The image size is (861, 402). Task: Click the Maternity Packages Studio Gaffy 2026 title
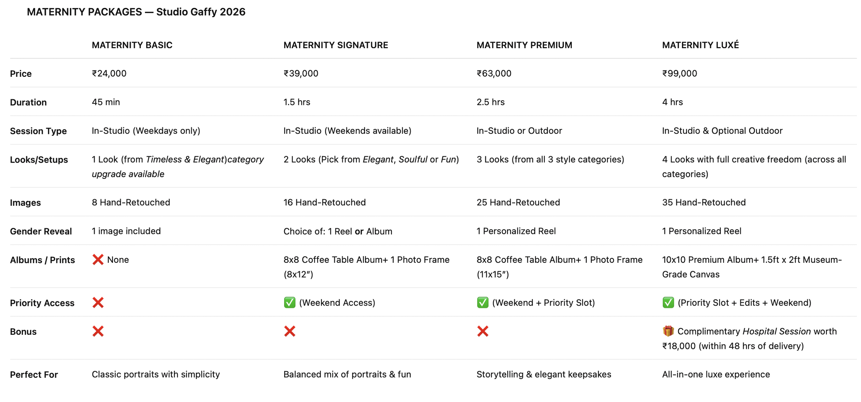point(136,12)
